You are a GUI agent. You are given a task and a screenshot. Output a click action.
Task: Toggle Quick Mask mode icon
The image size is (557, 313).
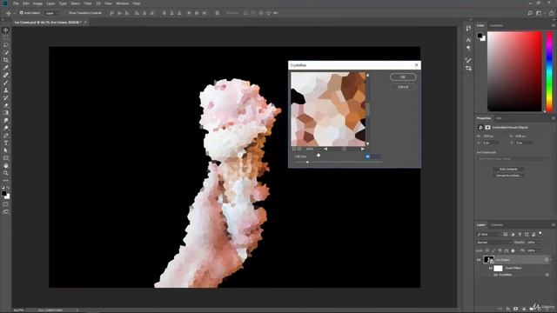[6, 204]
